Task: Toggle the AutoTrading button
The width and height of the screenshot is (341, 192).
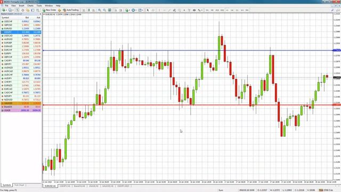Action: tap(71, 10)
